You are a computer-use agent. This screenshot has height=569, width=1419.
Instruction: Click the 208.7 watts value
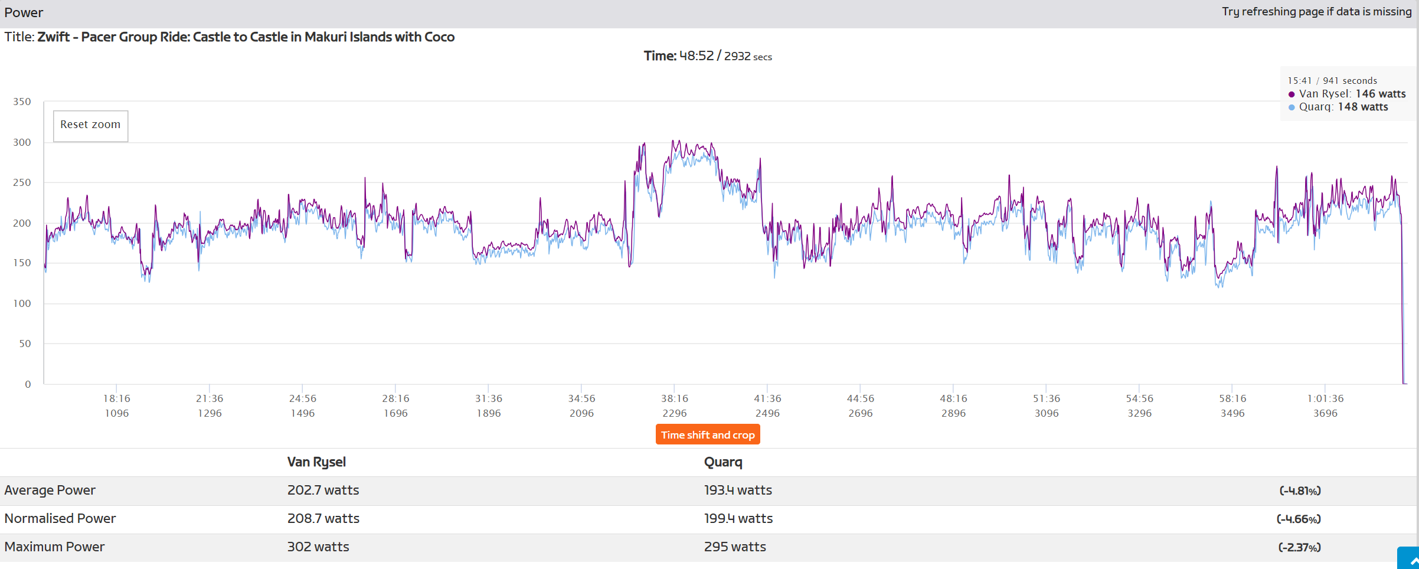[323, 519]
